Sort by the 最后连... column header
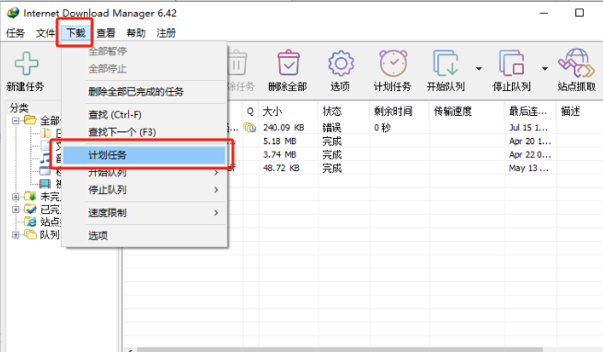Image resolution: width=603 pixels, height=352 pixels. [x=530, y=111]
